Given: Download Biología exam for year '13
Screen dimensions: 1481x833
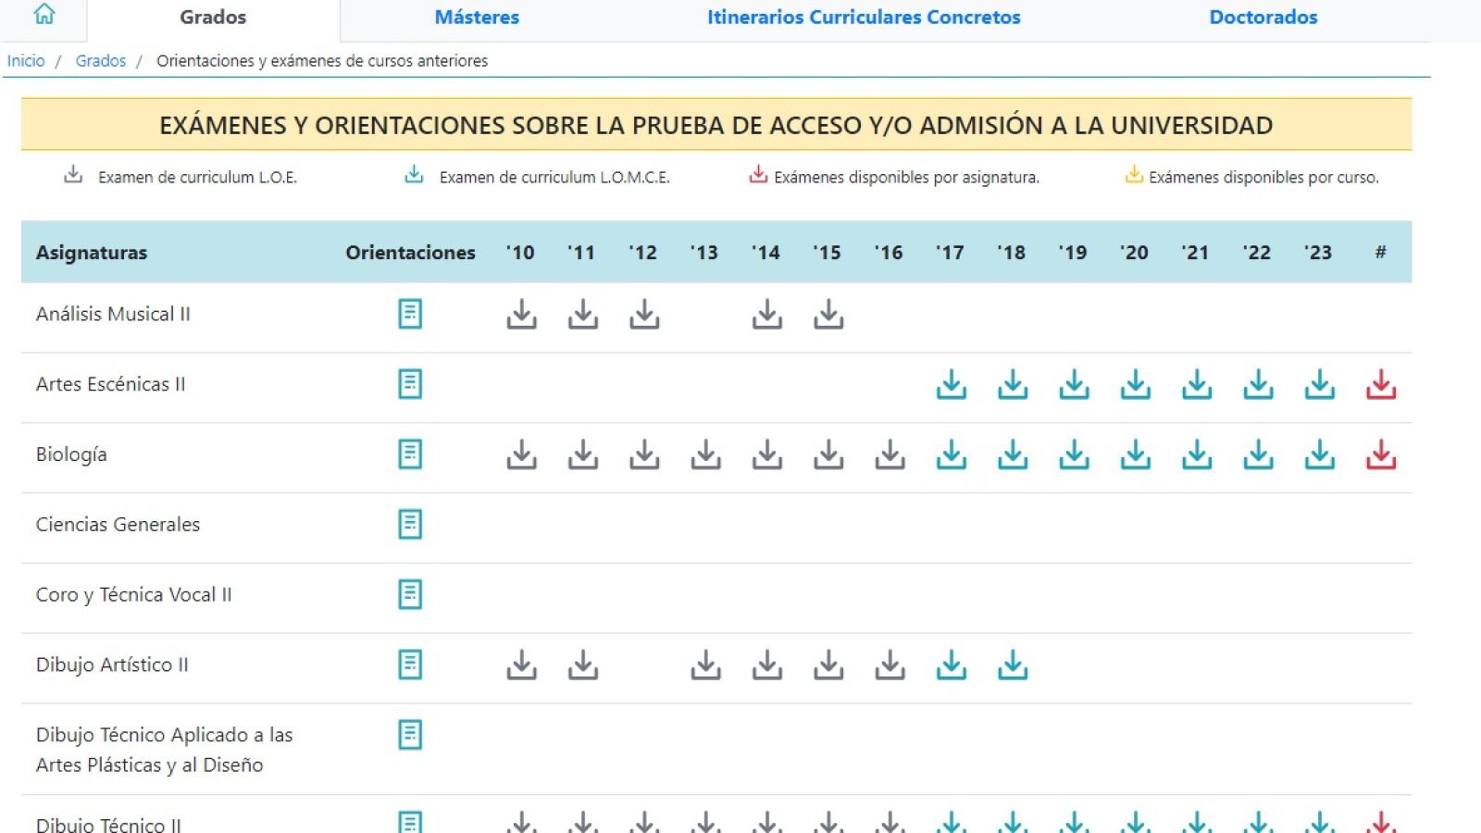Looking at the screenshot, I should pyautogui.click(x=705, y=454).
